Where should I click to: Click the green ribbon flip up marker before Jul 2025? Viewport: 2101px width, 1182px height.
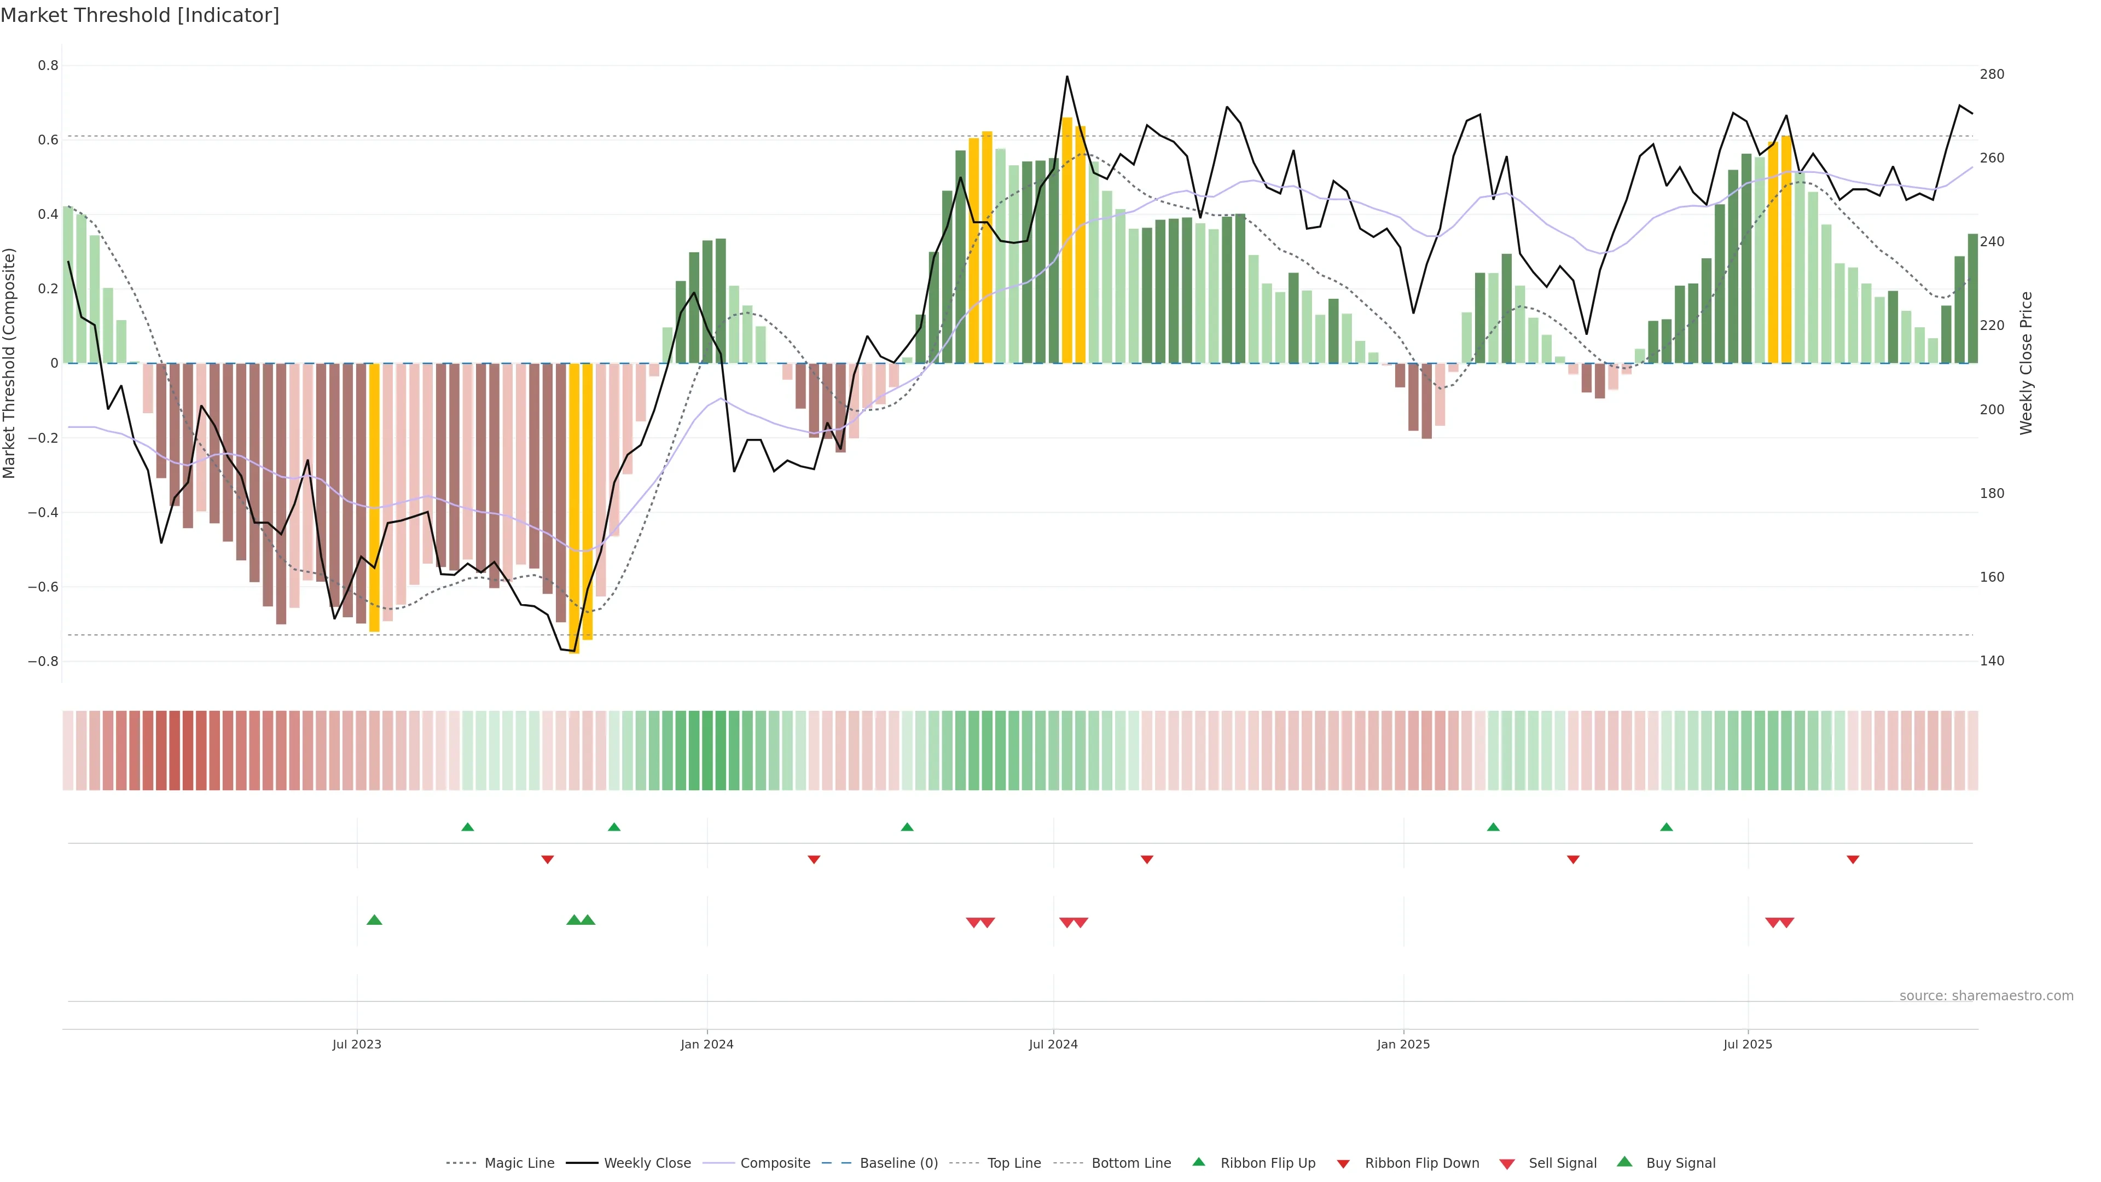tap(1666, 827)
